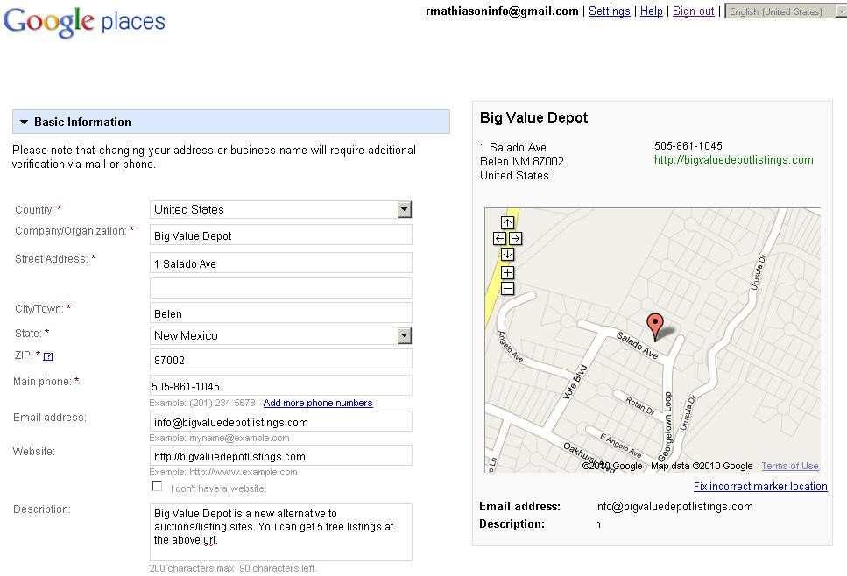847x576 pixels.
Task: Pan the map up with arrow button
Action: (507, 222)
